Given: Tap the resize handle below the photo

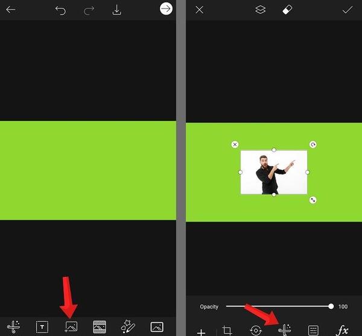Looking at the screenshot, I should click(313, 200).
